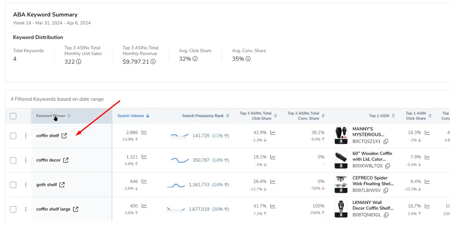Toggle the select-all keywords checkbox
450x225 pixels.
coord(13,116)
